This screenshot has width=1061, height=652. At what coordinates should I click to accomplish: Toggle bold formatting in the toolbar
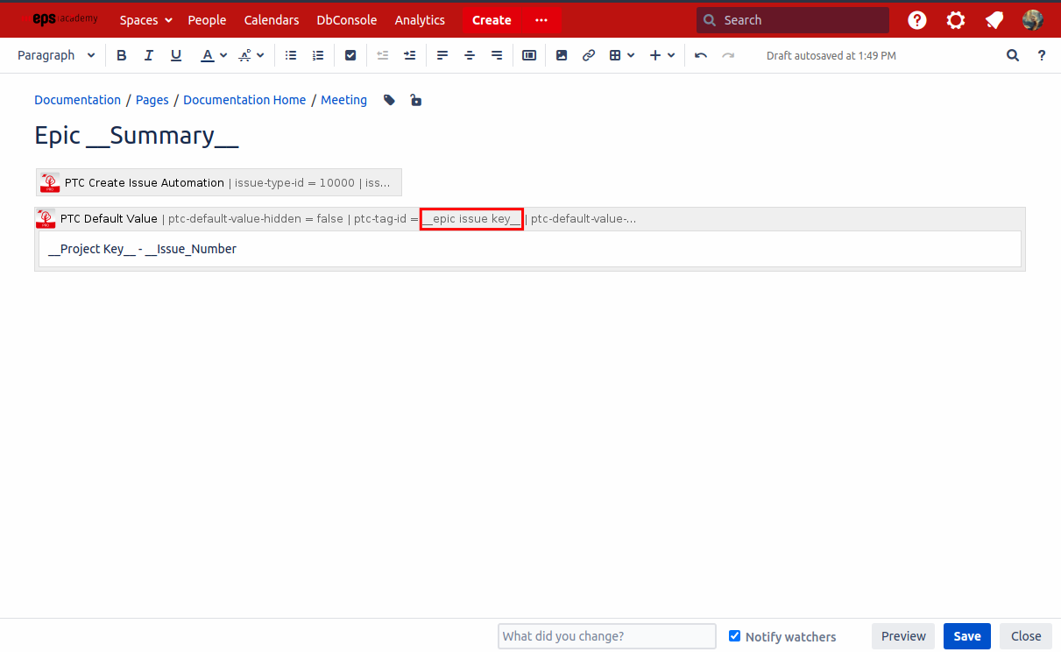tap(121, 54)
